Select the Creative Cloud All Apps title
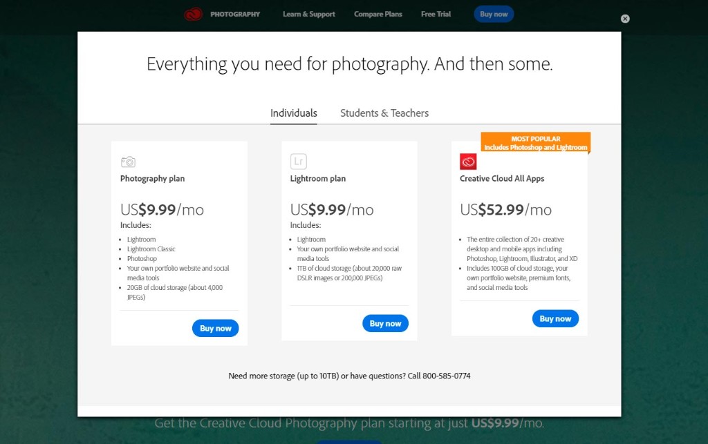Screen dimensions: 708x444 point(502,179)
